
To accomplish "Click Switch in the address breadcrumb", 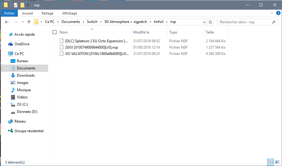I will click(x=92, y=22).
